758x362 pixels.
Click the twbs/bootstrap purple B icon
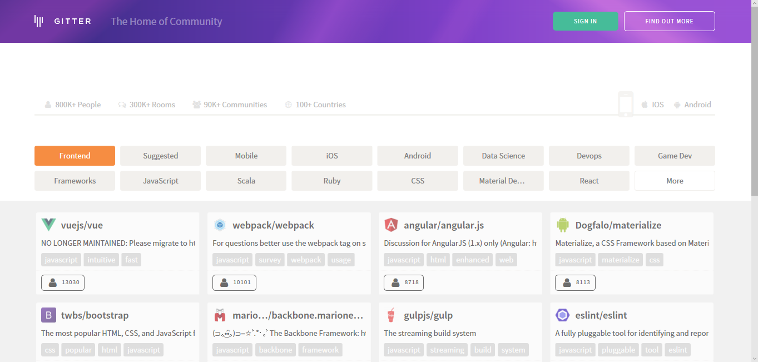[x=48, y=315]
